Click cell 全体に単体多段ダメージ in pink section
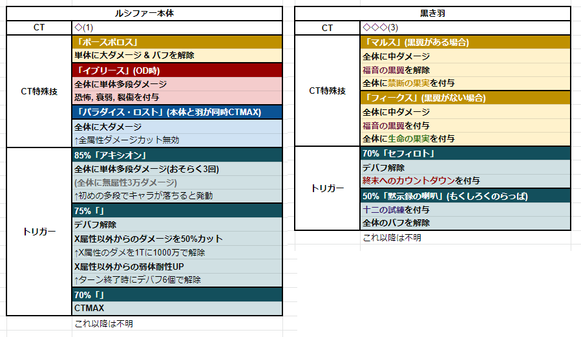Image resolution: width=581 pixels, height=337 pixels. 177,84
